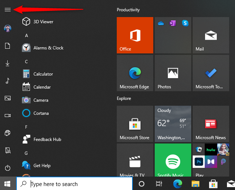The image size is (235, 190).
Task: Open the Washington weather tile
Action: point(173,124)
